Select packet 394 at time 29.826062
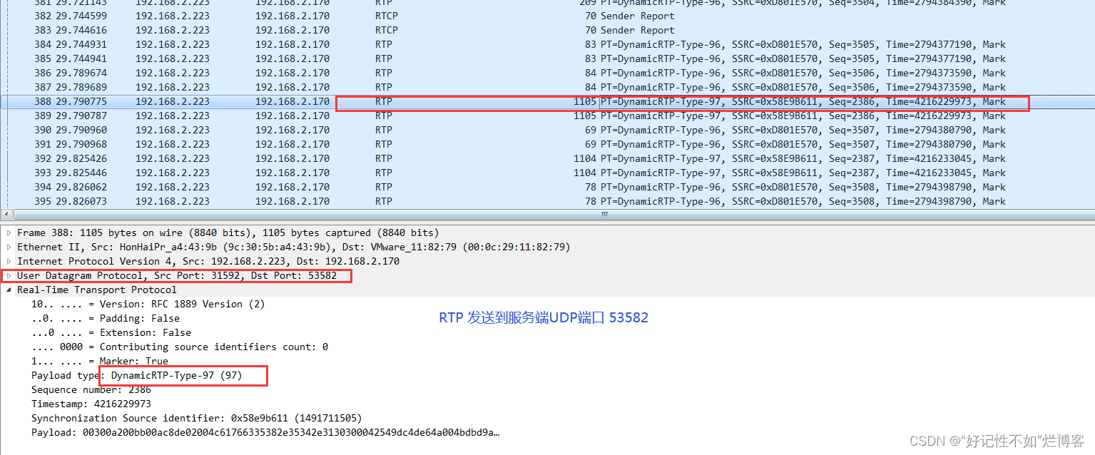This screenshot has width=1095, height=455. 547,187
